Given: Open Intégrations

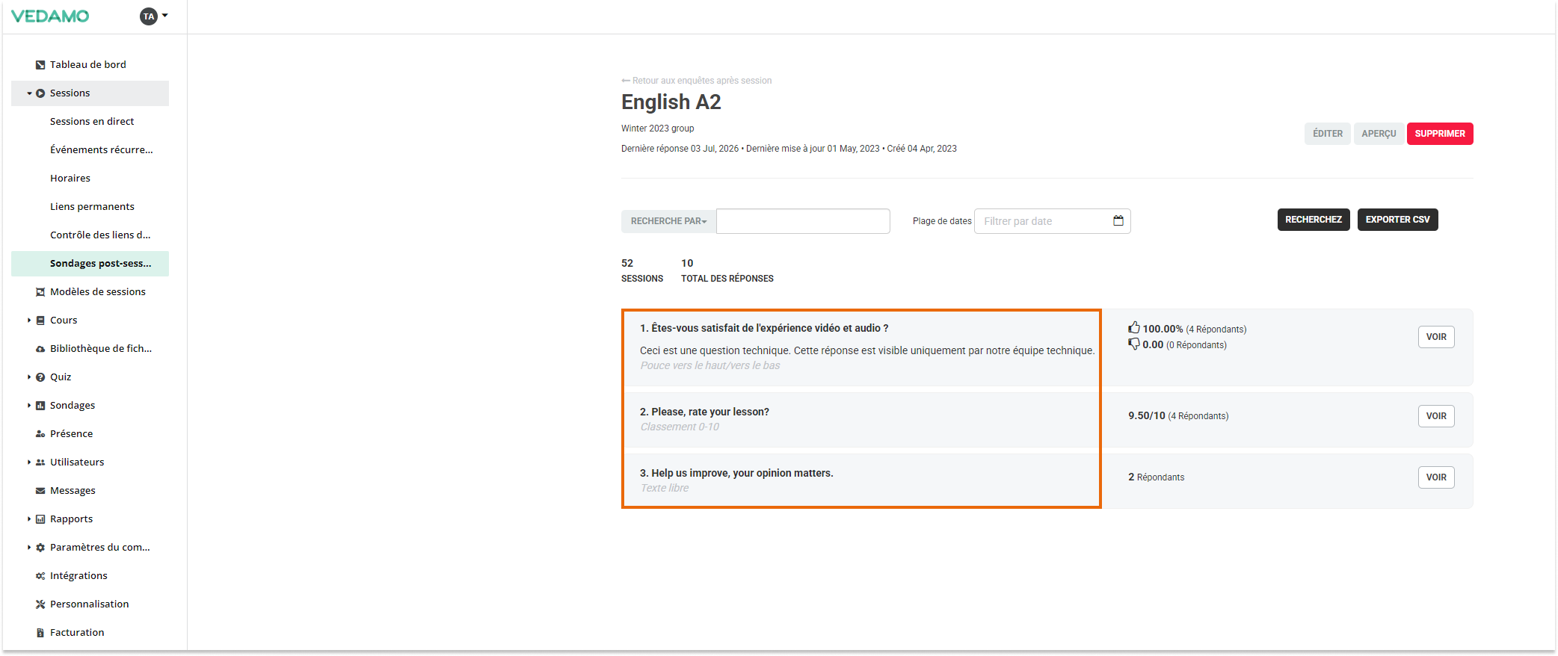Looking at the screenshot, I should 78,576.
